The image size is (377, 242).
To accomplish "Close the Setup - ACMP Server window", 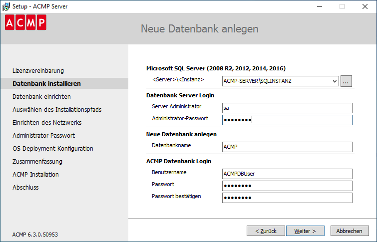I will (x=365, y=6).
